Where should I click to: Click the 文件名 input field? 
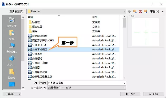(85, 83)
